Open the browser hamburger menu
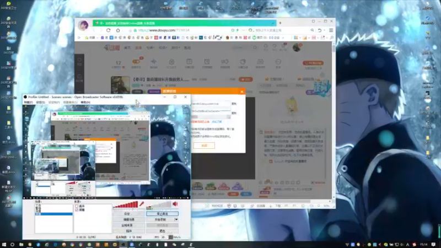 coord(331,30)
